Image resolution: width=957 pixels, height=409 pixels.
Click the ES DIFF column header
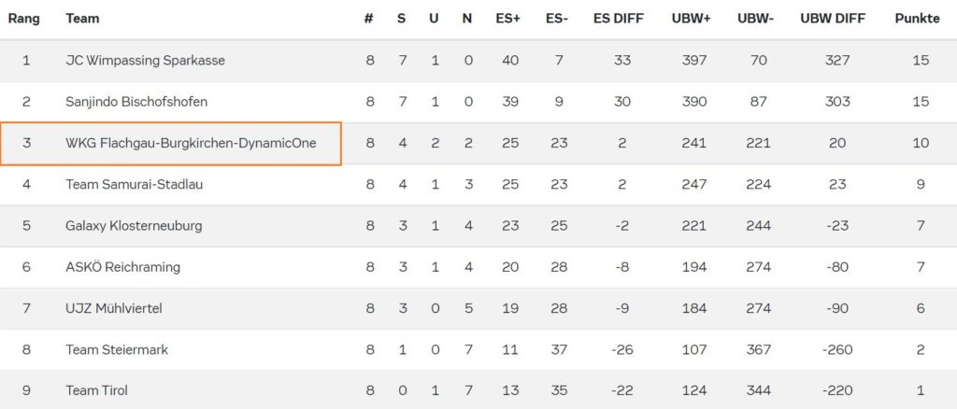[617, 19]
